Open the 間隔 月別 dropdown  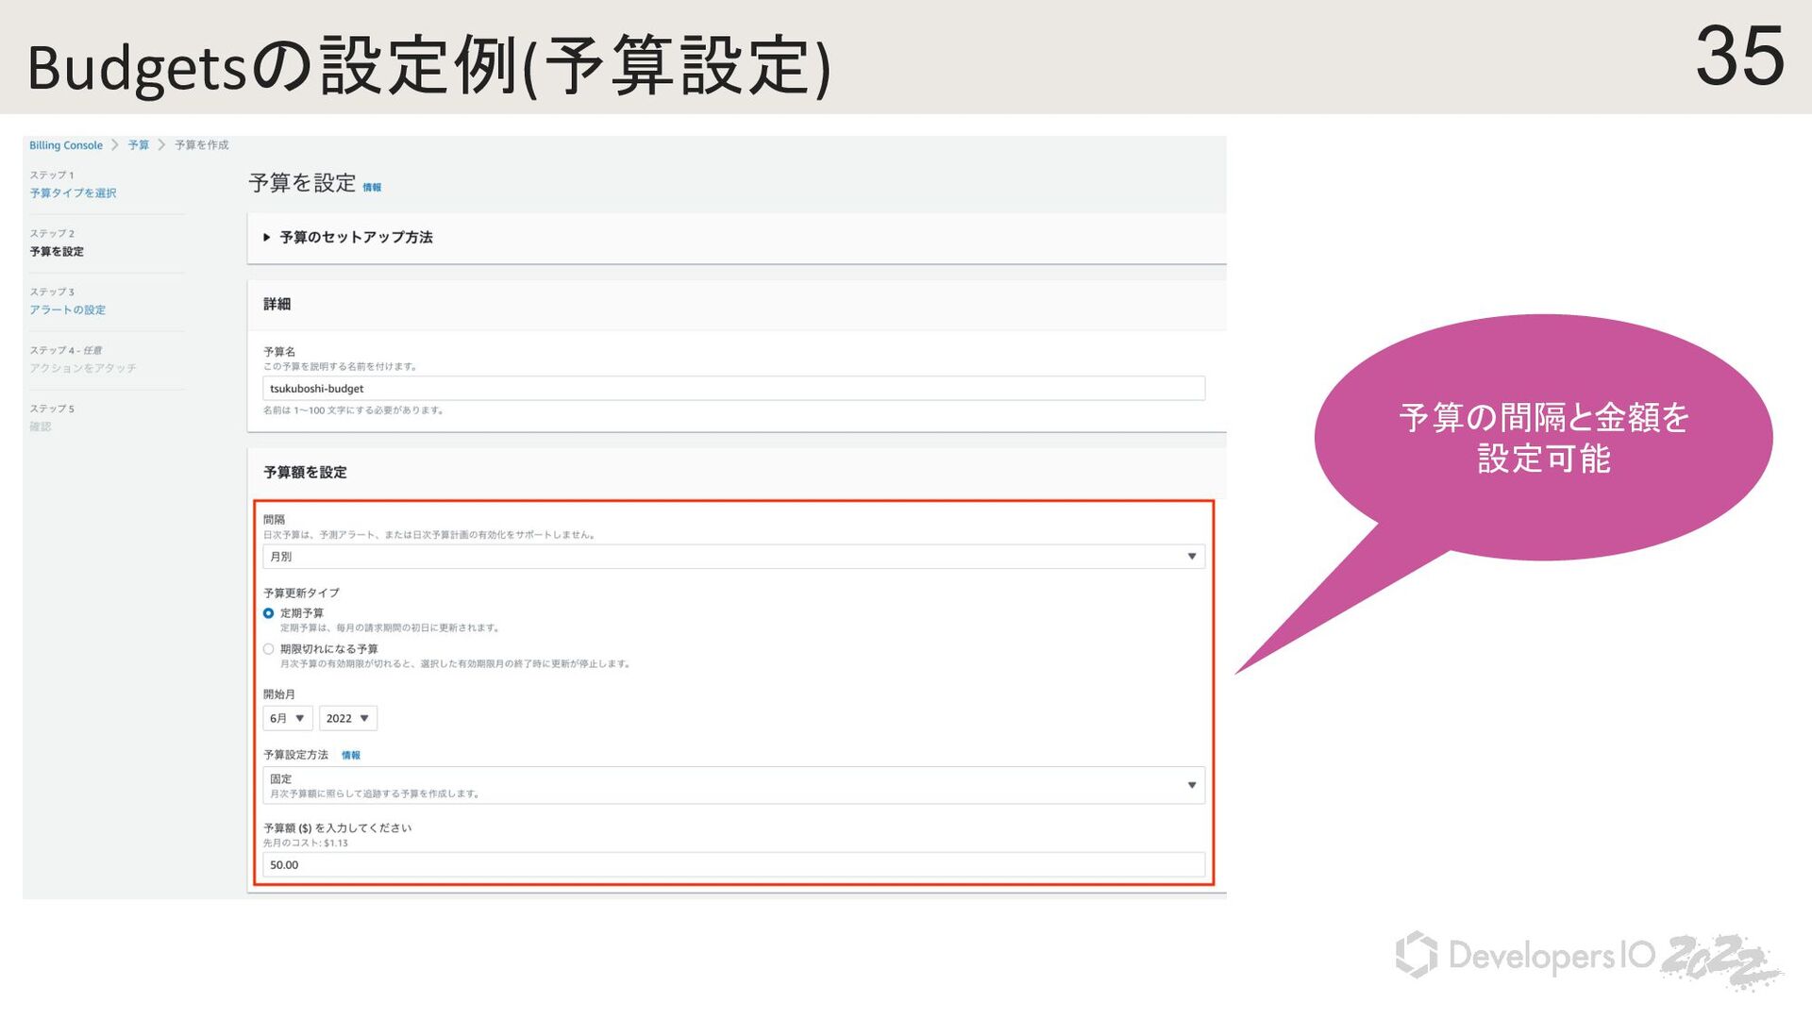[x=733, y=557]
